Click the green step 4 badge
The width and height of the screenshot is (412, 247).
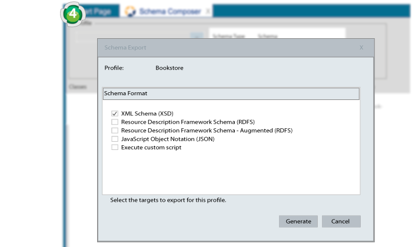point(72,15)
